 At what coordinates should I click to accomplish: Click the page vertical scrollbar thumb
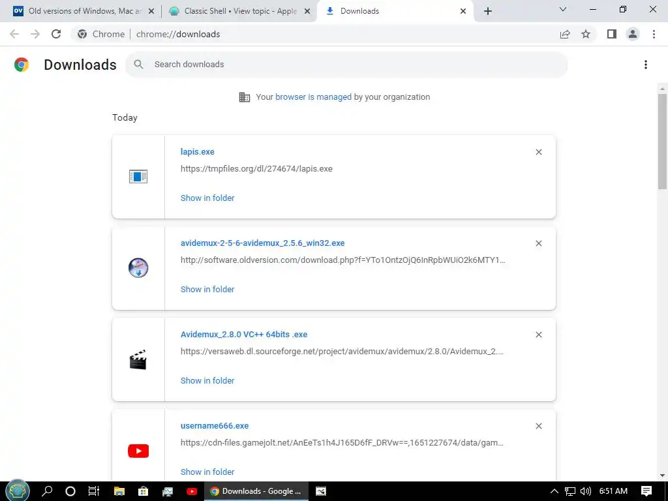pos(662,142)
